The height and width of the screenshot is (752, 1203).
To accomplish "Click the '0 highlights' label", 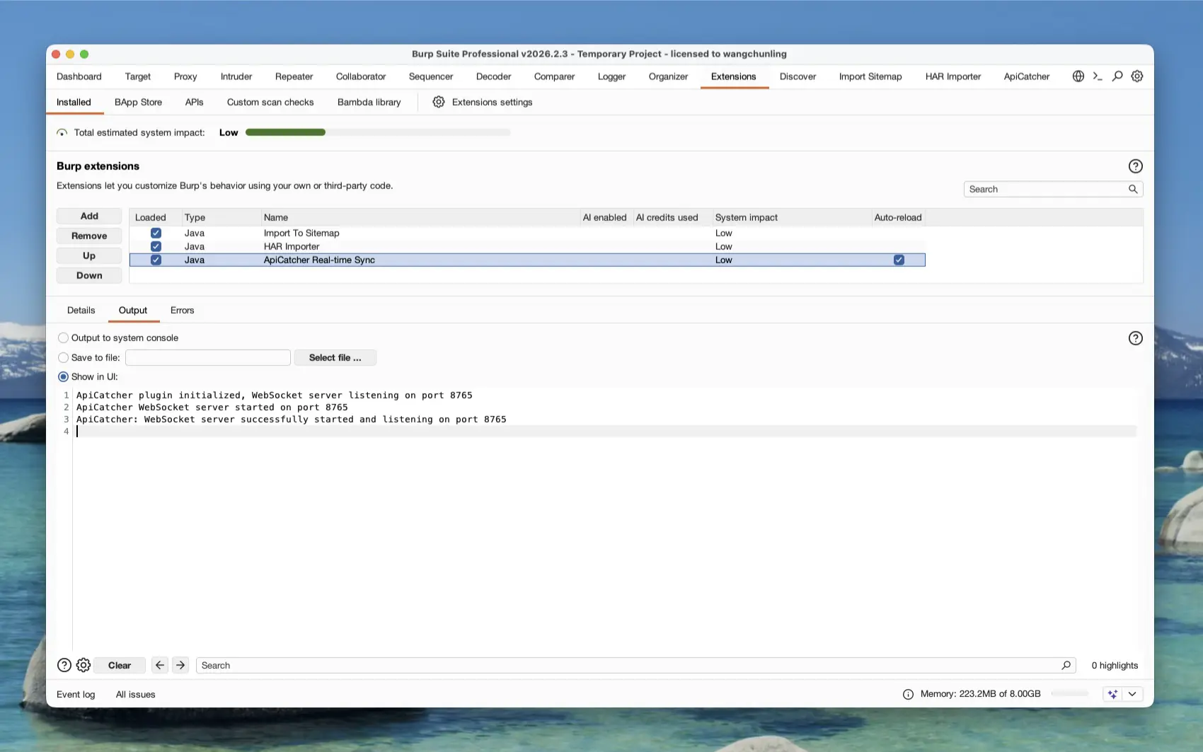I will point(1115,665).
